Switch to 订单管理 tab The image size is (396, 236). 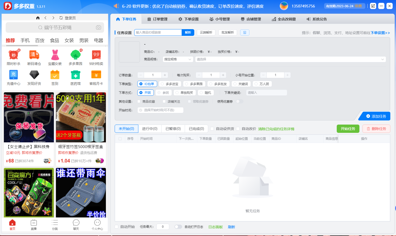157,19
